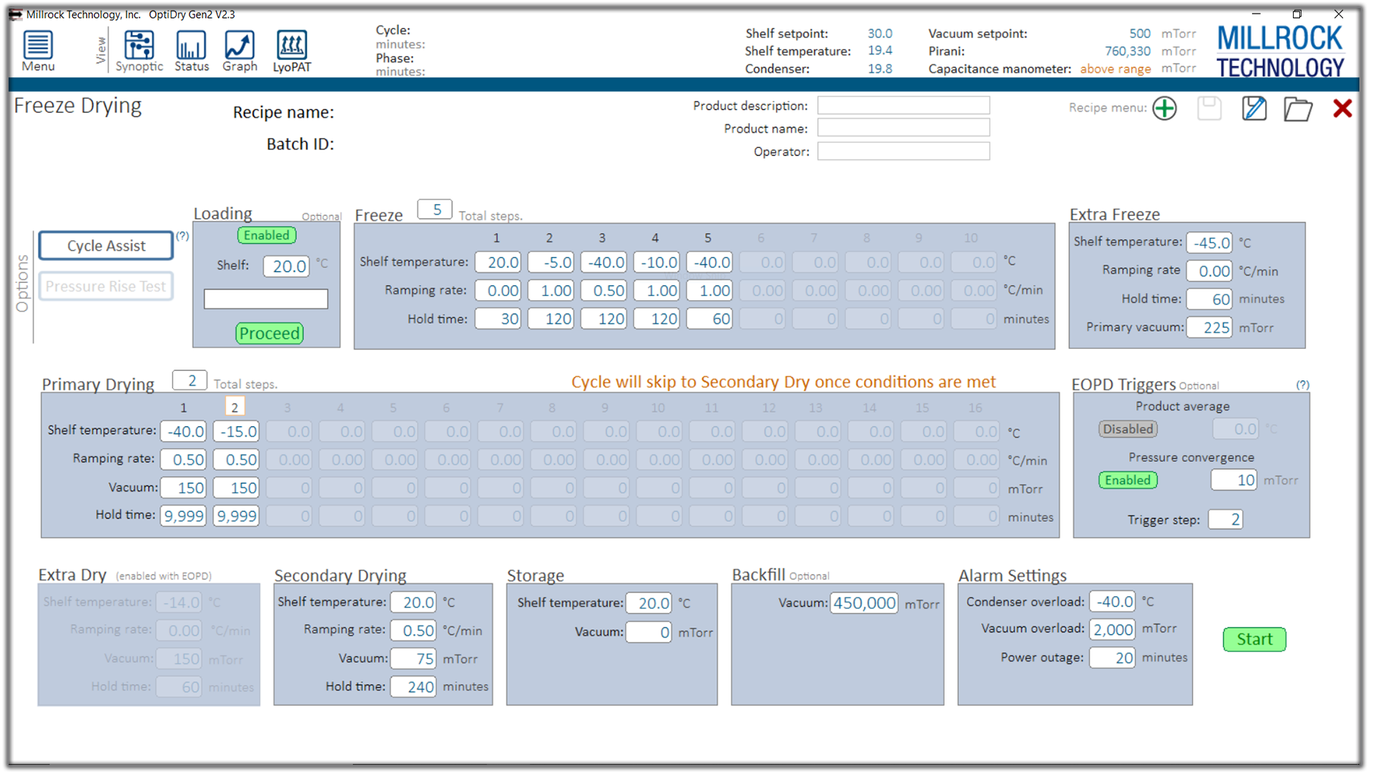Click Vacuum overload 2,000 field
Screen dimensions: 1373x772
point(1113,629)
